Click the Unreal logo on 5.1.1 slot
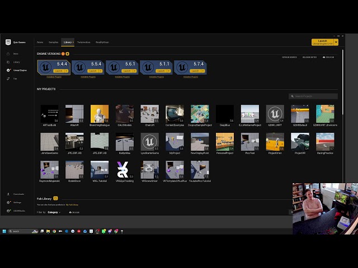The image size is (358, 268). pos(148,67)
